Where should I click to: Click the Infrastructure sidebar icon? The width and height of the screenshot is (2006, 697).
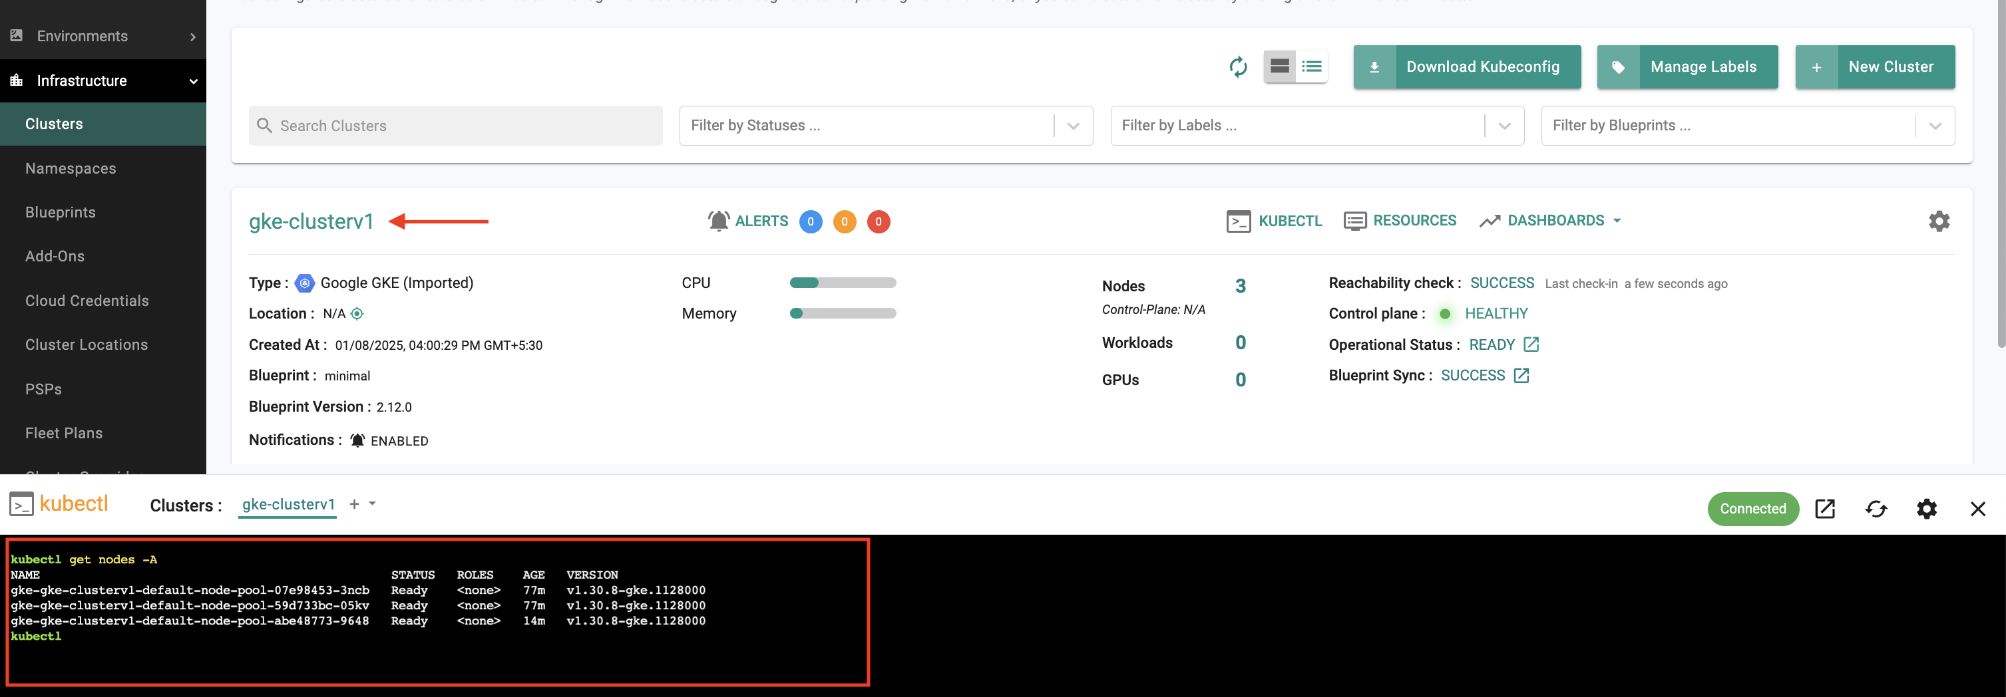click(x=15, y=79)
